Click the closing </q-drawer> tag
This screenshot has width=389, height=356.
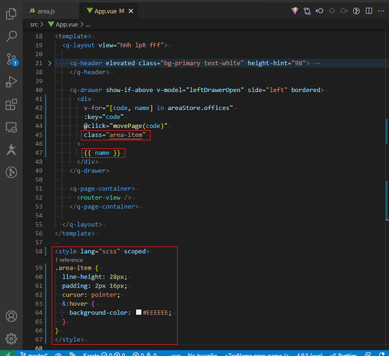point(89,171)
